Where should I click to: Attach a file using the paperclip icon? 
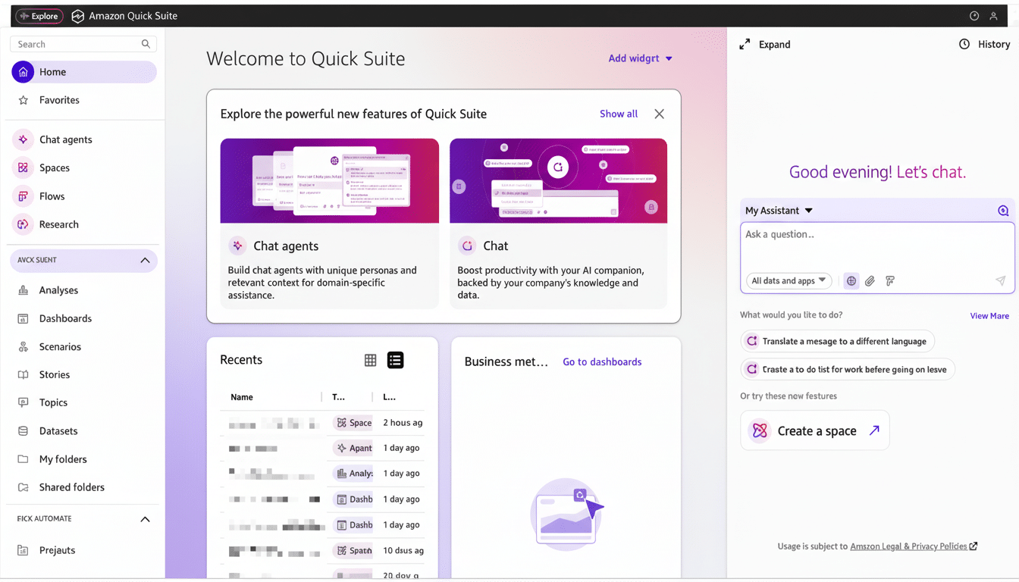[x=870, y=280]
